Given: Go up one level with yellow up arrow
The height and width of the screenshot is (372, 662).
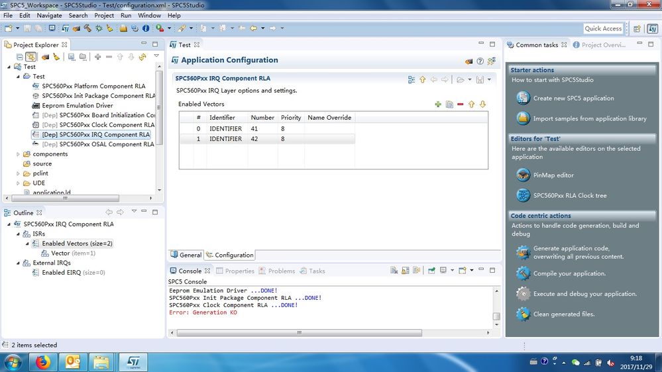Looking at the screenshot, I should coord(422,79).
